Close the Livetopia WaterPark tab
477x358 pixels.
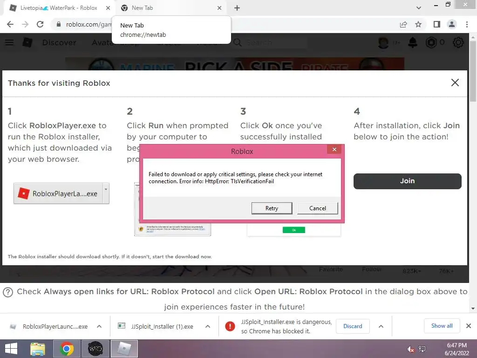pos(108,8)
